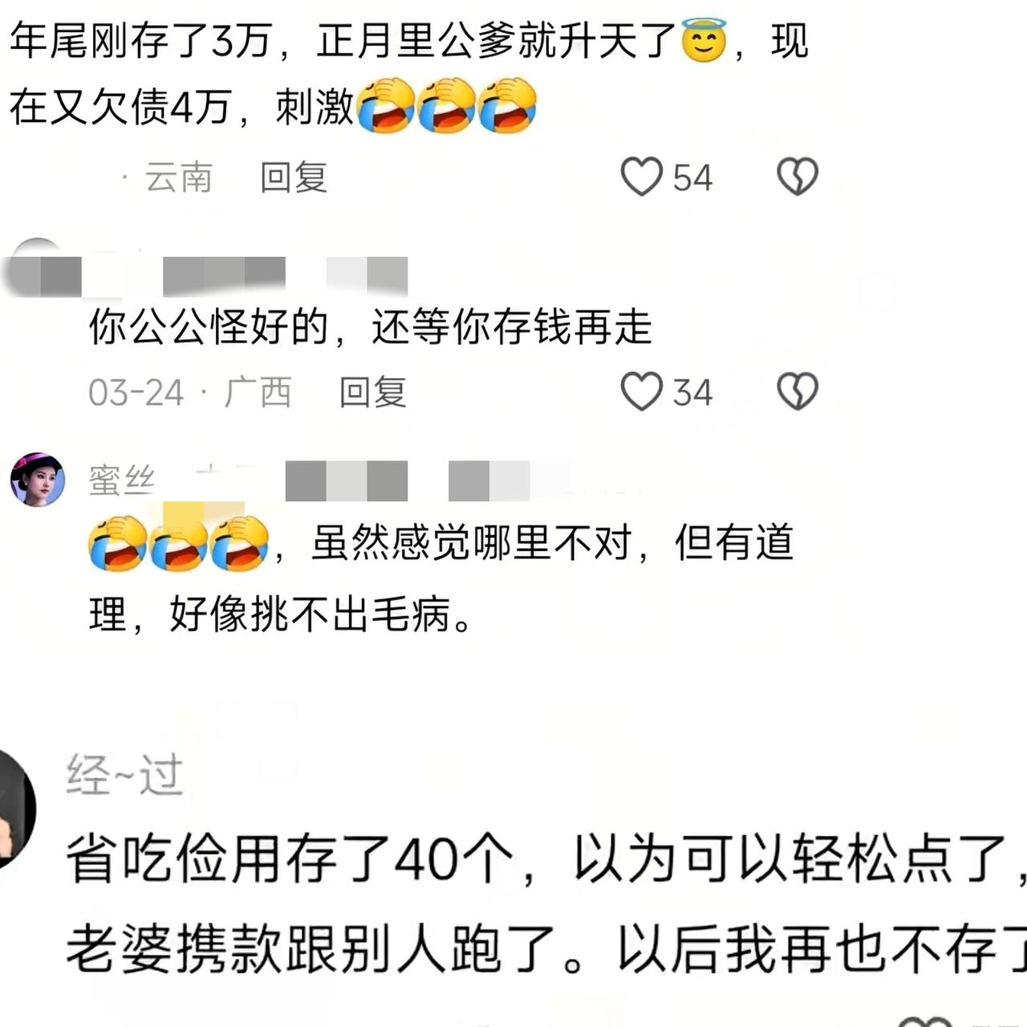Screen dimensions: 1027x1027
Task: Tap crying-laughing emojis after 刺激
Action: [x=447, y=105]
